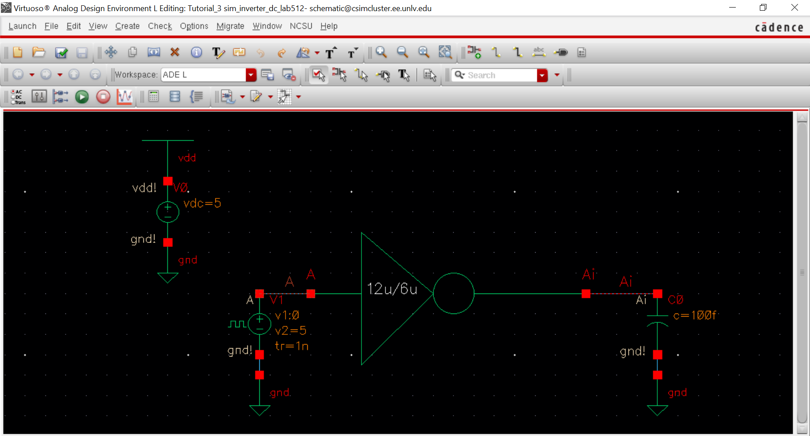The height and width of the screenshot is (436, 810).
Task: Click the Create Wire Name (abc) icon
Action: (539, 52)
